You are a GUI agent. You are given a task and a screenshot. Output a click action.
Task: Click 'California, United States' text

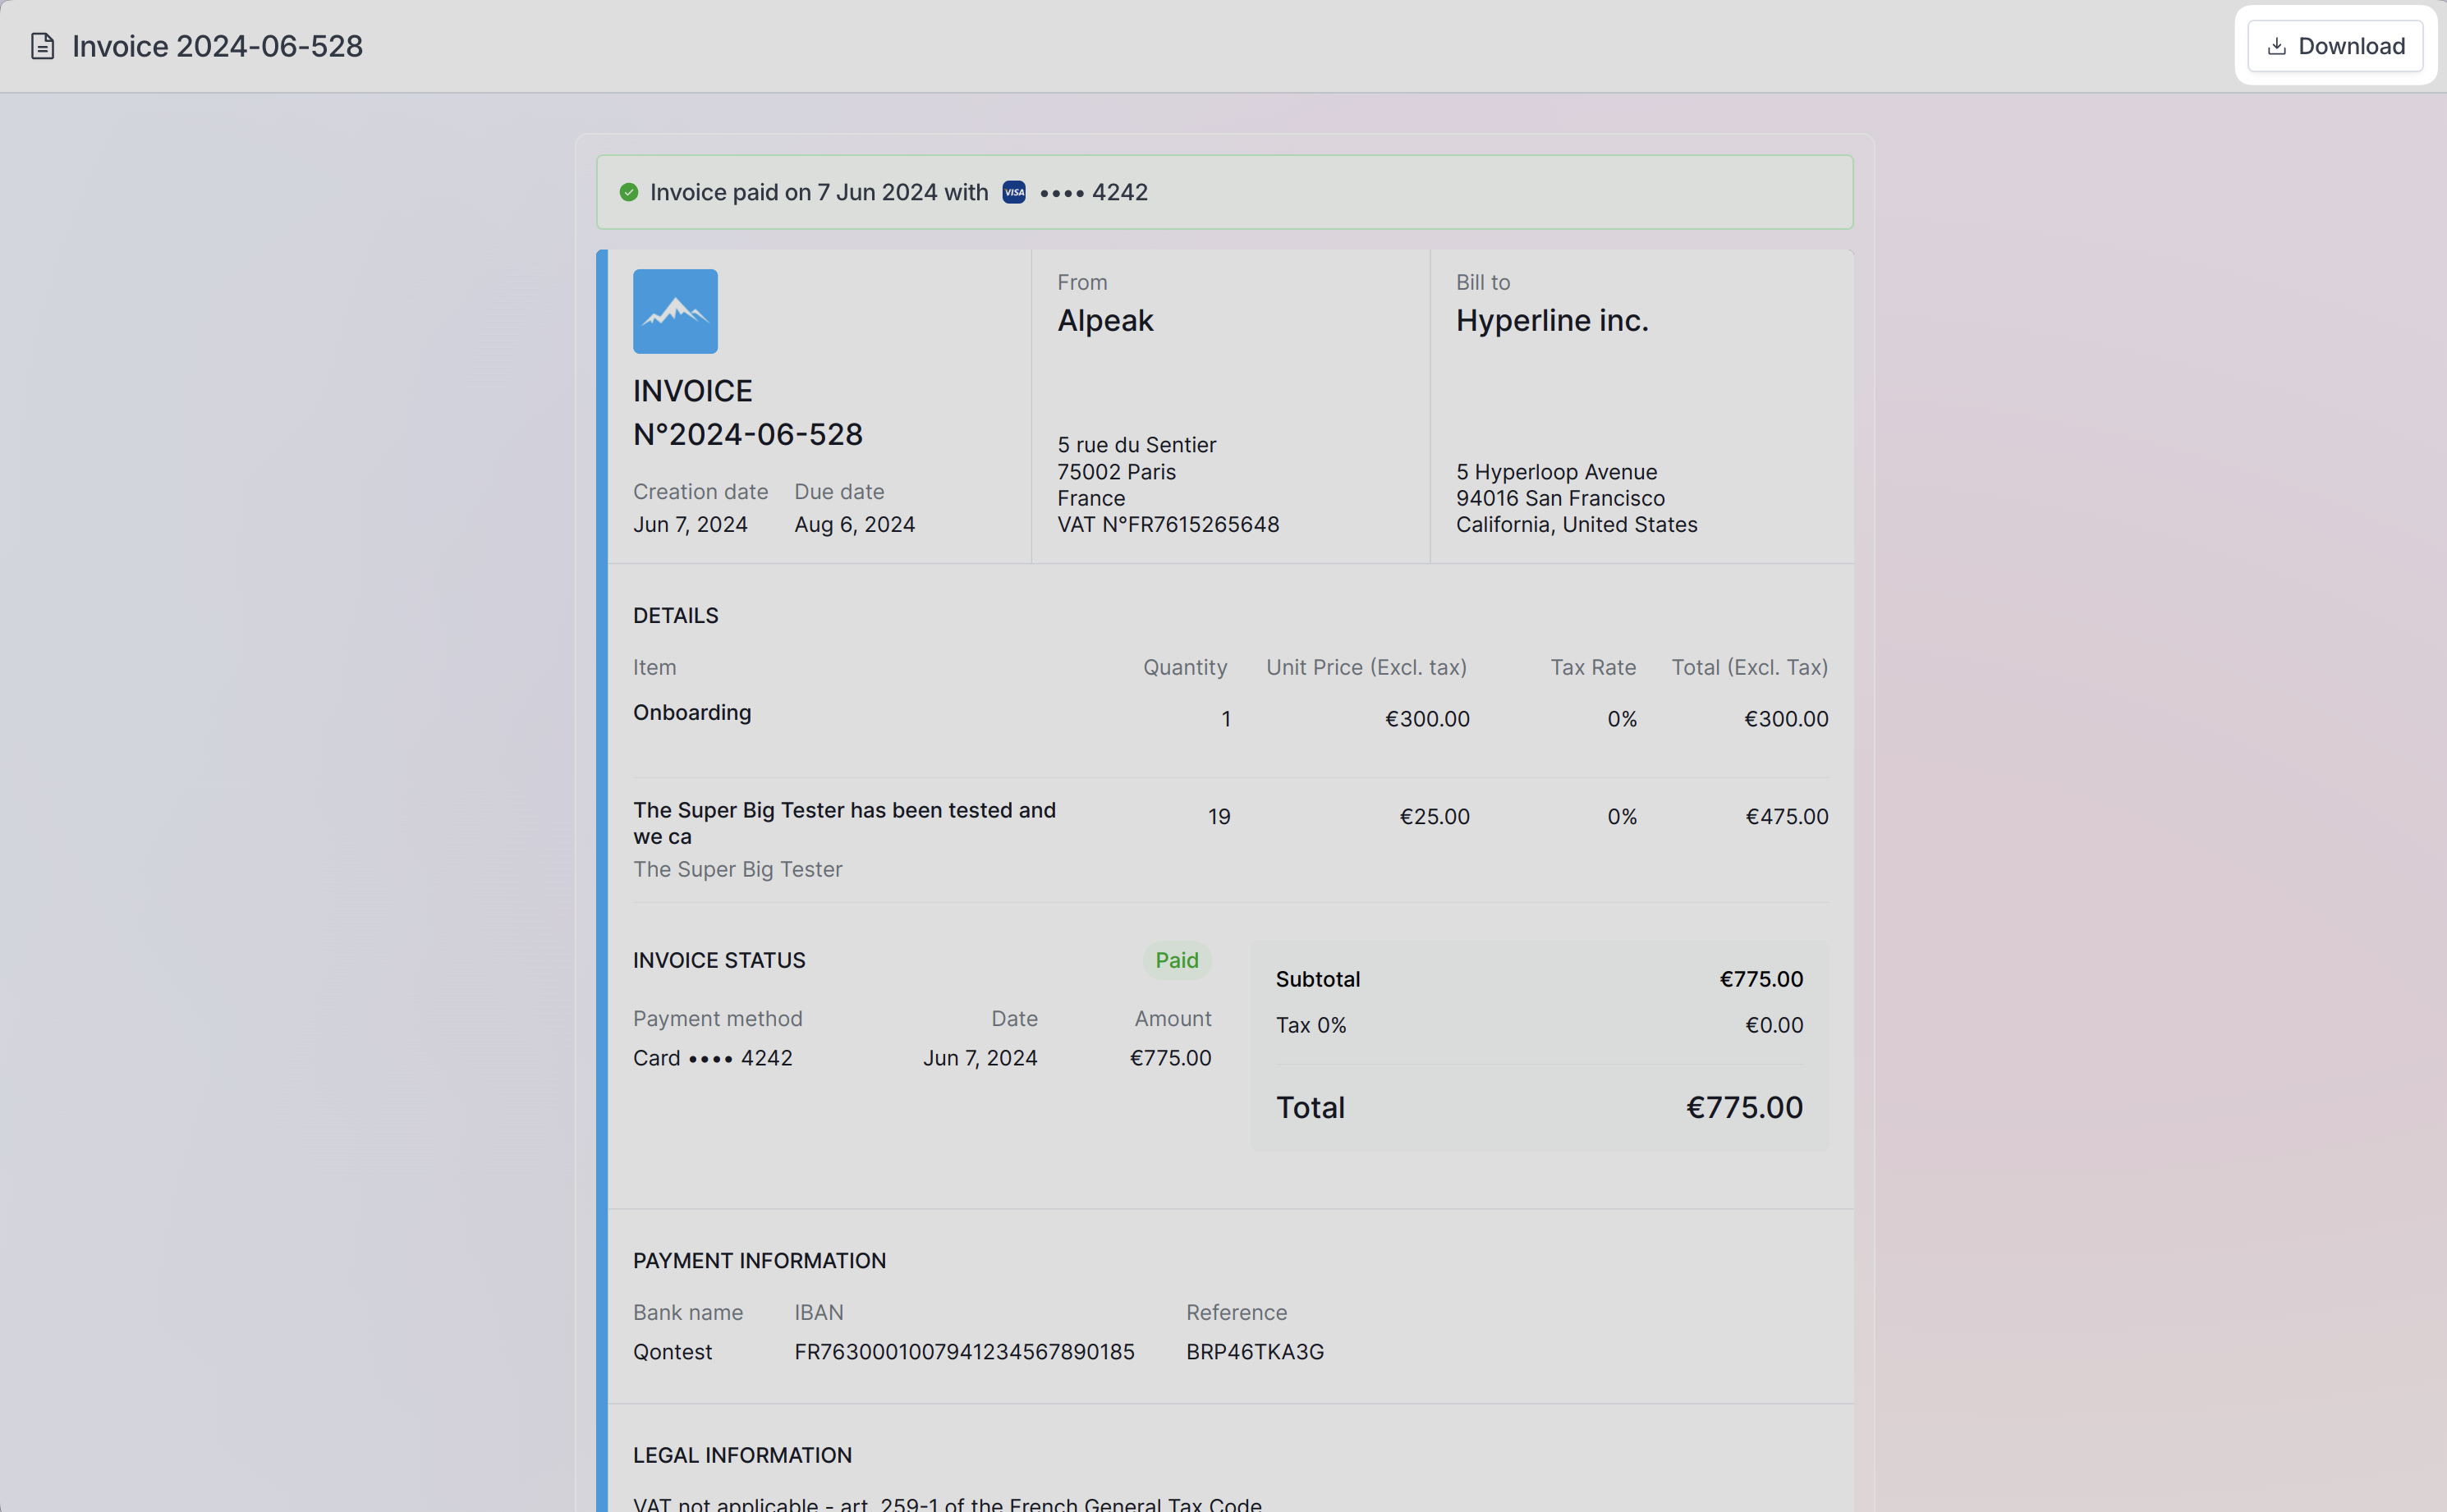coord(1577,525)
